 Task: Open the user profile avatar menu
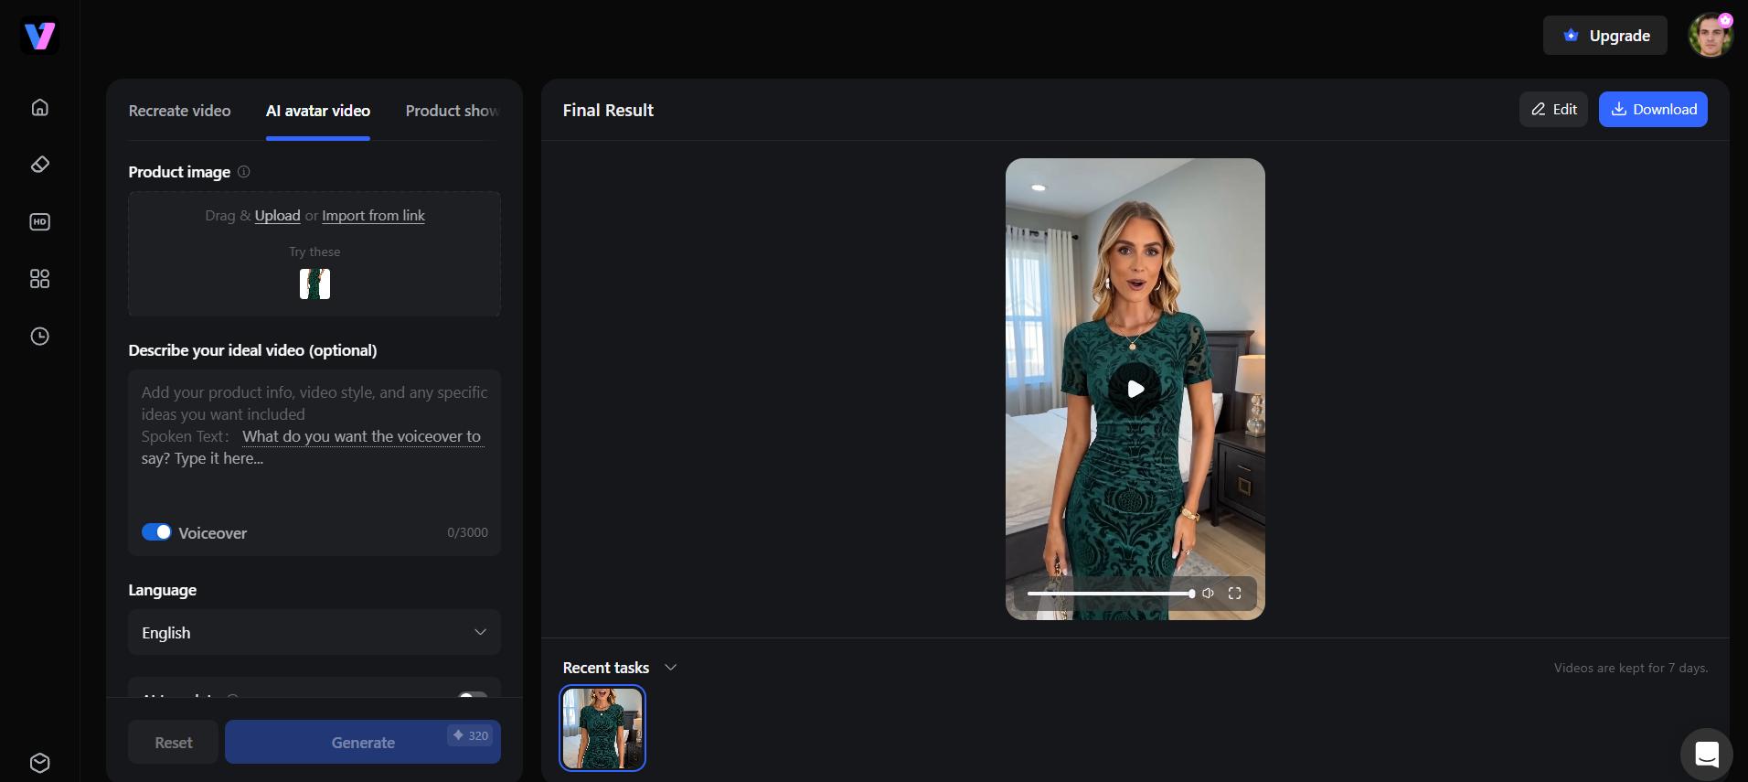pyautogui.click(x=1711, y=36)
